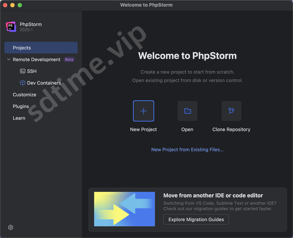Click the New Project from Existing Files link
293x238 pixels.
click(187, 149)
